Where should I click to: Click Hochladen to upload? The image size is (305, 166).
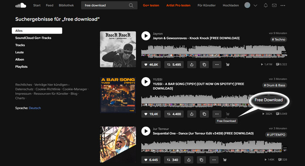(230, 6)
